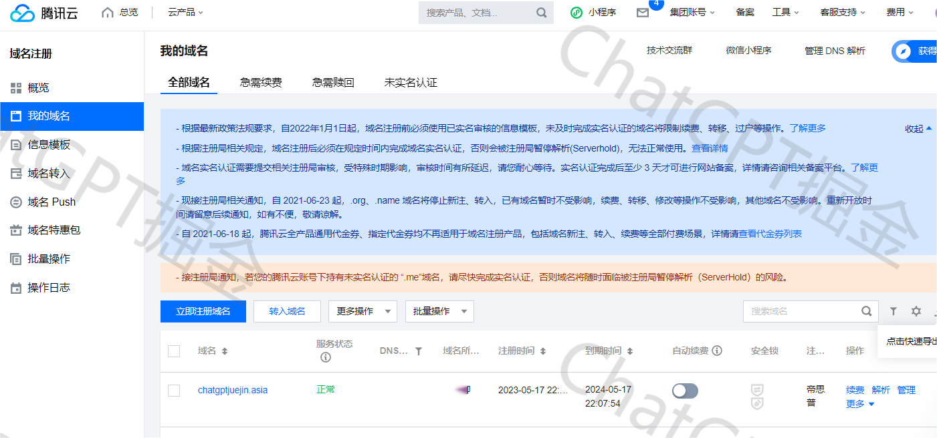The width and height of the screenshot is (937, 438).
Task: Sort by 注册时间 using its arrows
Action: (x=543, y=351)
